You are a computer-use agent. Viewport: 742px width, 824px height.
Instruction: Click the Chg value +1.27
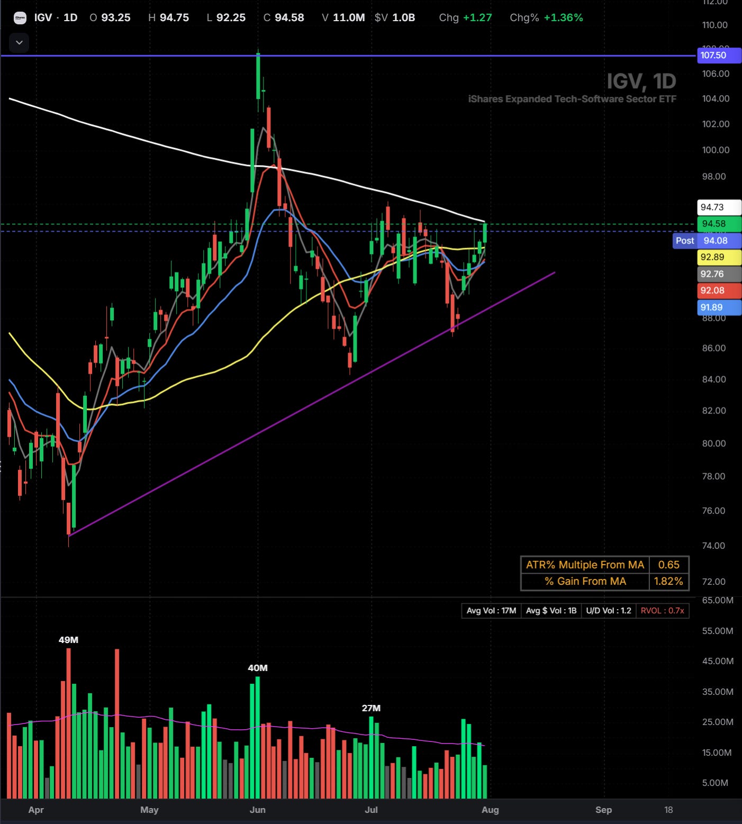pos(477,17)
